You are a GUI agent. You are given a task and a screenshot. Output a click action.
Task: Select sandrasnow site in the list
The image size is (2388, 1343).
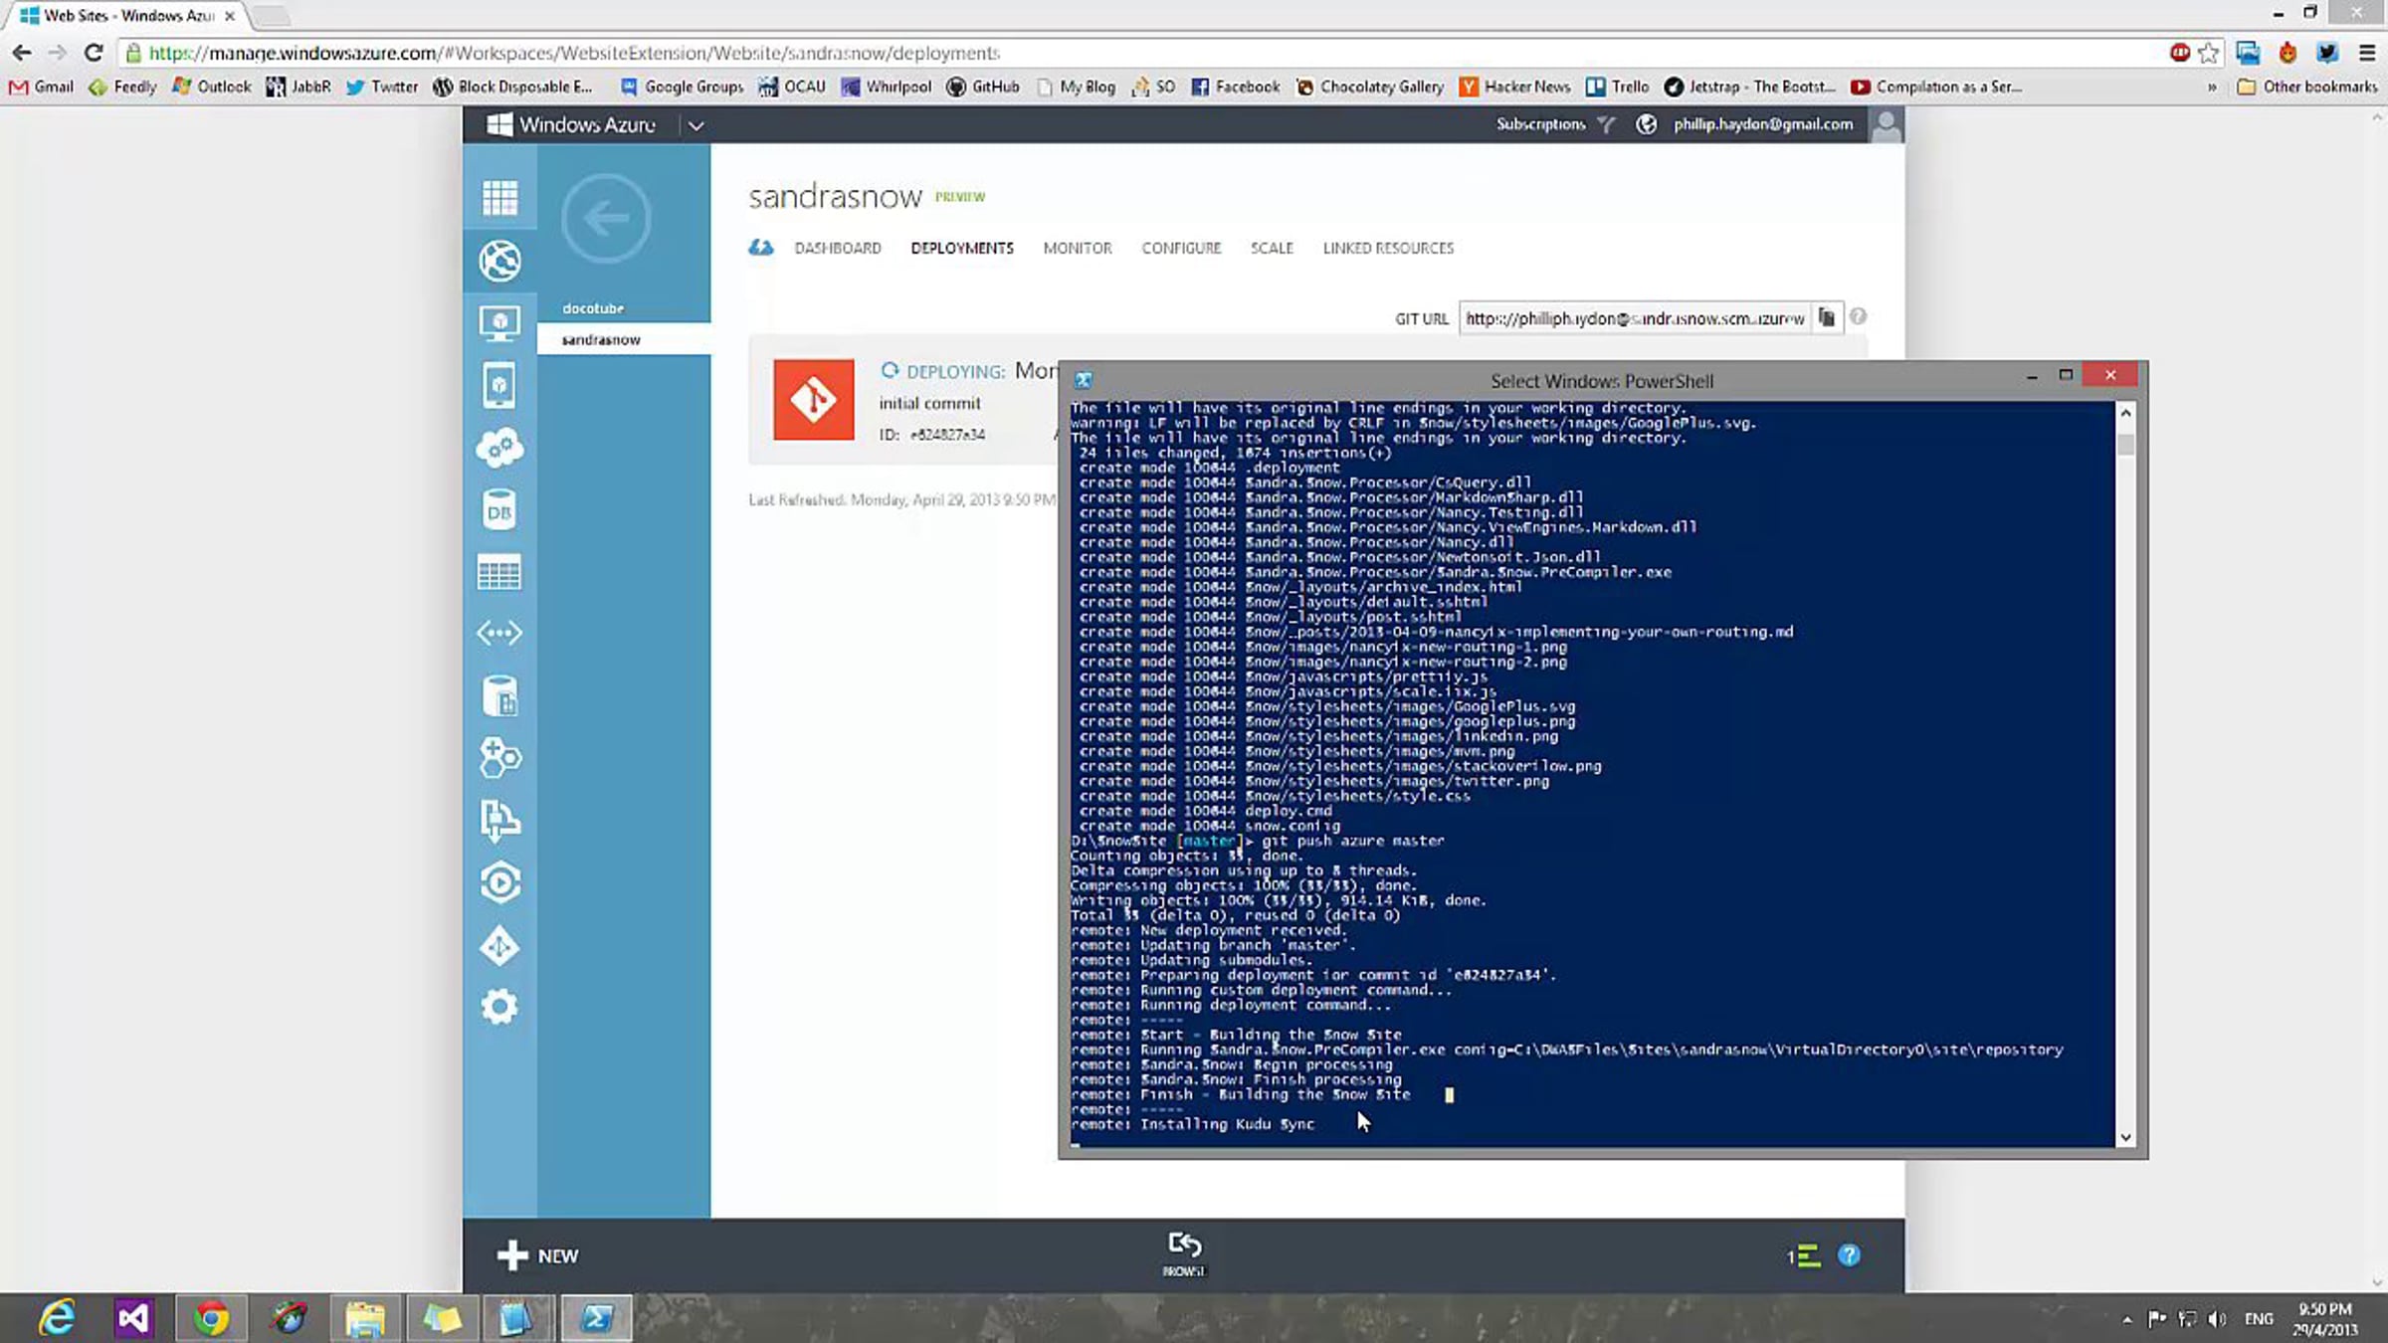click(x=624, y=339)
